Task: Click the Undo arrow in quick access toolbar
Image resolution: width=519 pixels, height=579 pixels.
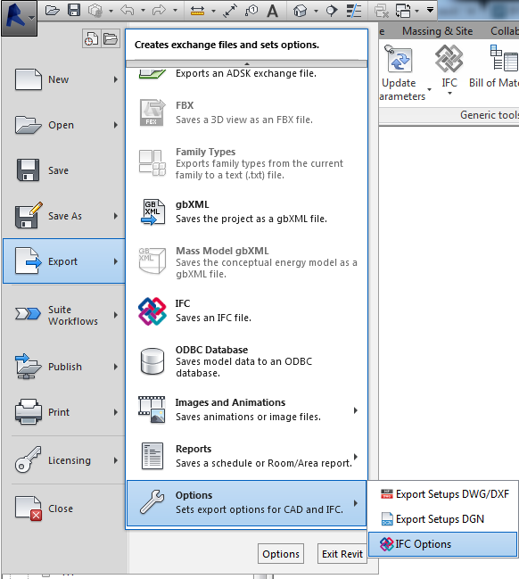Action: (128, 11)
